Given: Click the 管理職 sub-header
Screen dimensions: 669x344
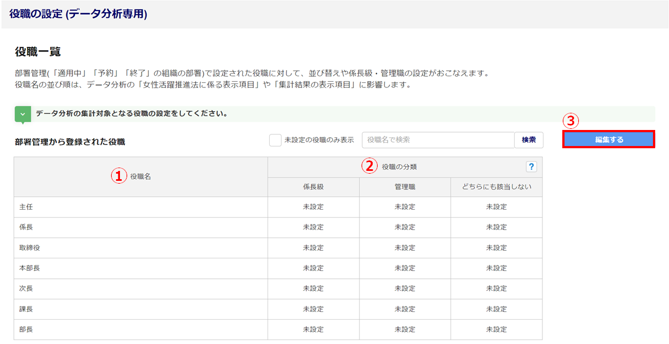Looking at the screenshot, I should pyautogui.click(x=405, y=187).
